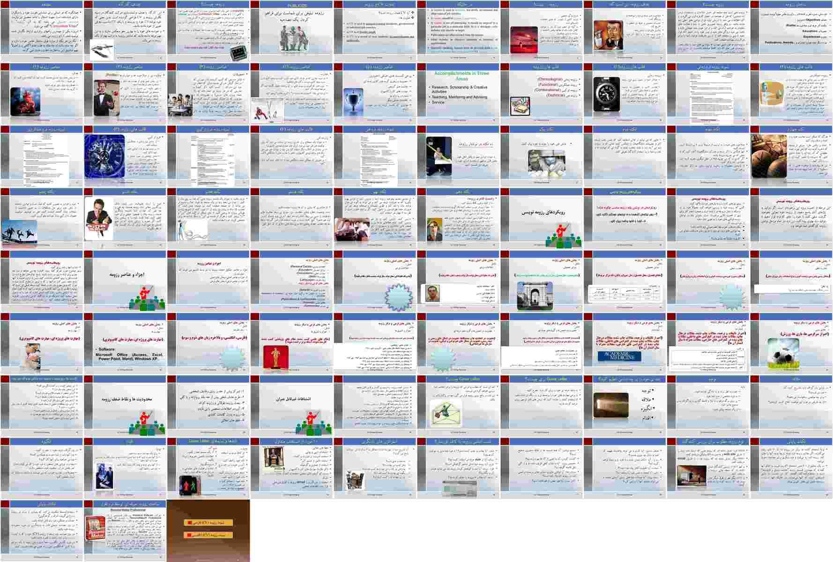Select the slide showing a fountain pen

[x=125, y=31]
